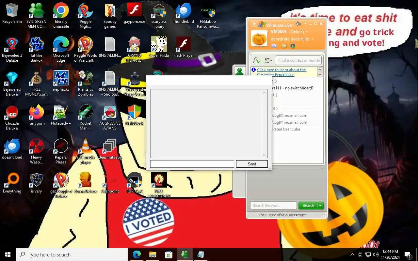Image resolution: width=418 pixels, height=261 pixels.
Task: Open the network icon in system tray
Action: 368,254
